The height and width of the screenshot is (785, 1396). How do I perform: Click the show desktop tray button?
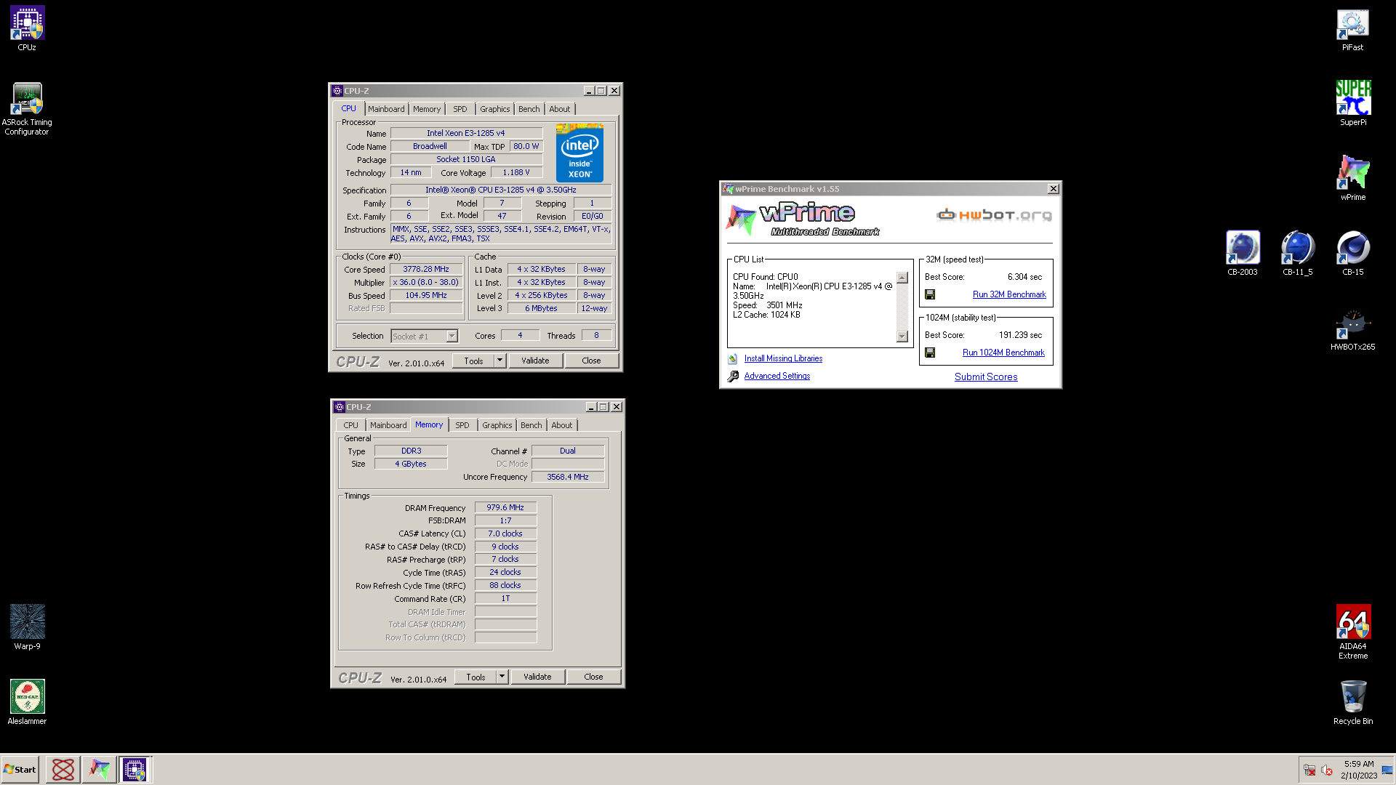[x=1387, y=770]
